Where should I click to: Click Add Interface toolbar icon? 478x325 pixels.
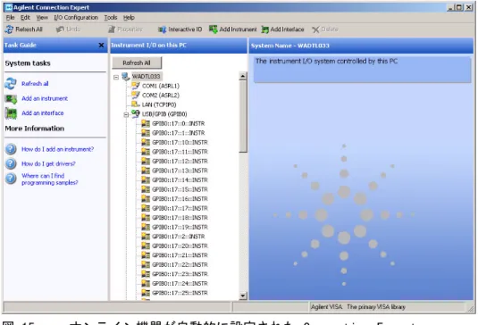click(x=265, y=29)
